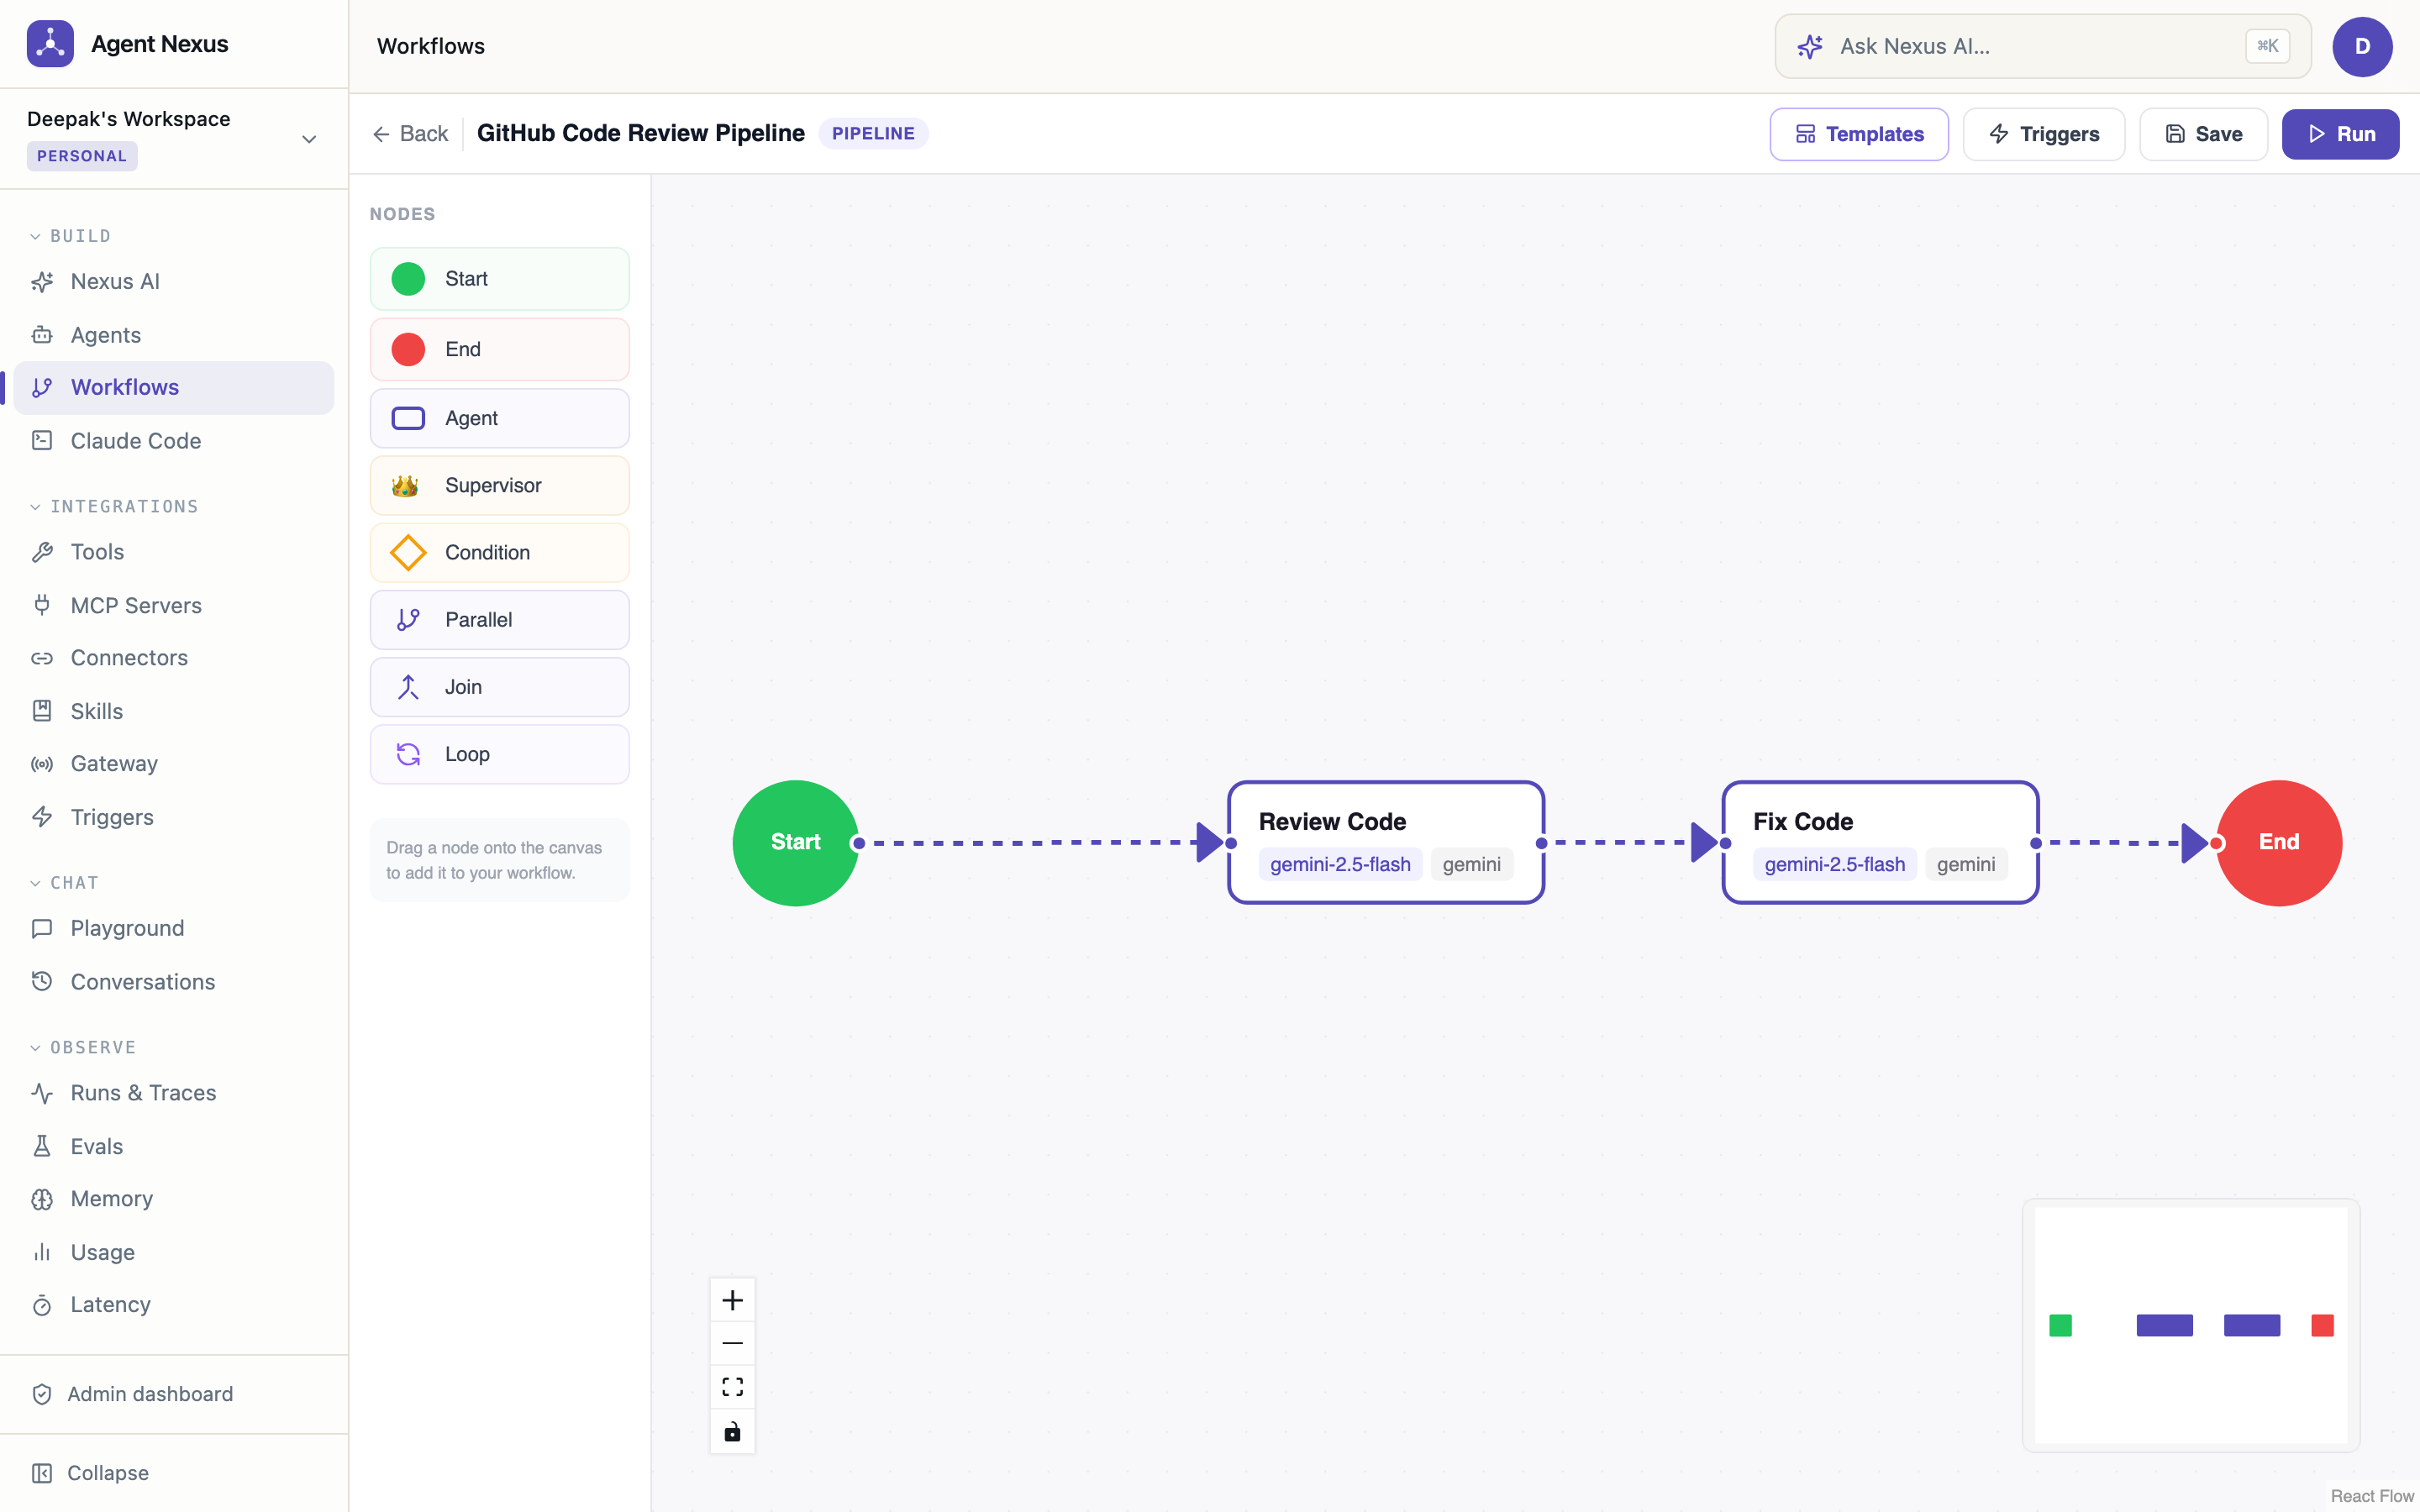Select the Agent node in palette

click(499, 418)
